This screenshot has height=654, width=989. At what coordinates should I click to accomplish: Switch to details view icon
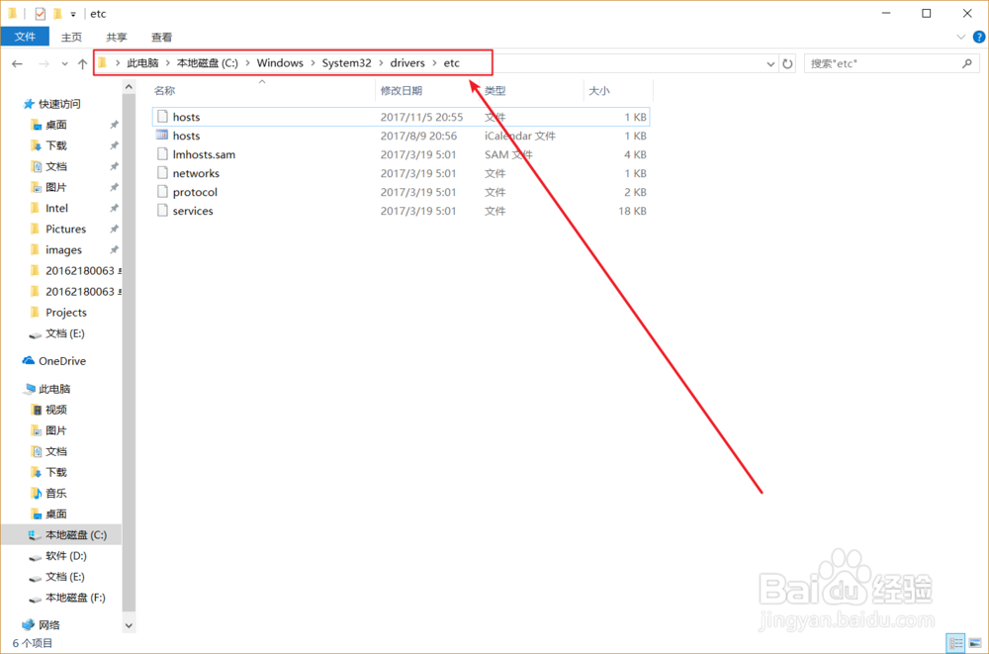tap(955, 643)
